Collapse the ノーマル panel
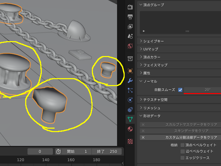The image size is (221, 166). 179,81
